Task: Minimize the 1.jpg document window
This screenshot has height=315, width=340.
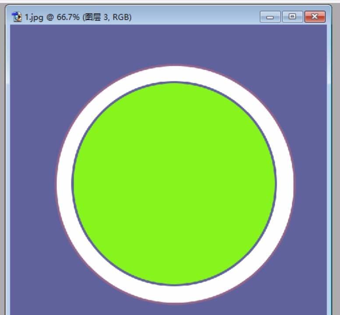Action: [x=270, y=17]
